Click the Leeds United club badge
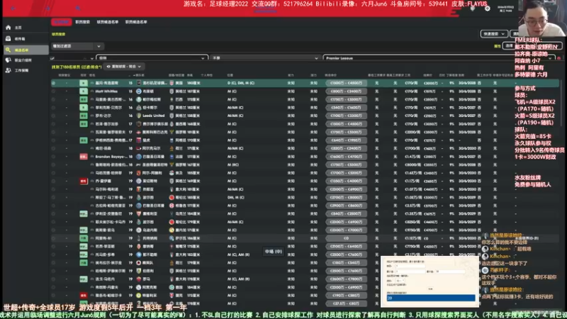This screenshot has width=567, height=319. click(x=138, y=116)
